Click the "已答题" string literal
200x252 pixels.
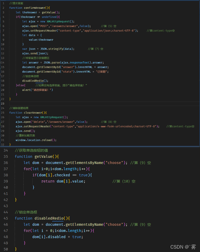(102, 72)
